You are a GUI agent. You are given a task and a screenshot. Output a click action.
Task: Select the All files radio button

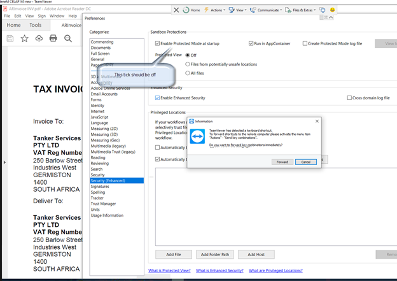point(188,73)
